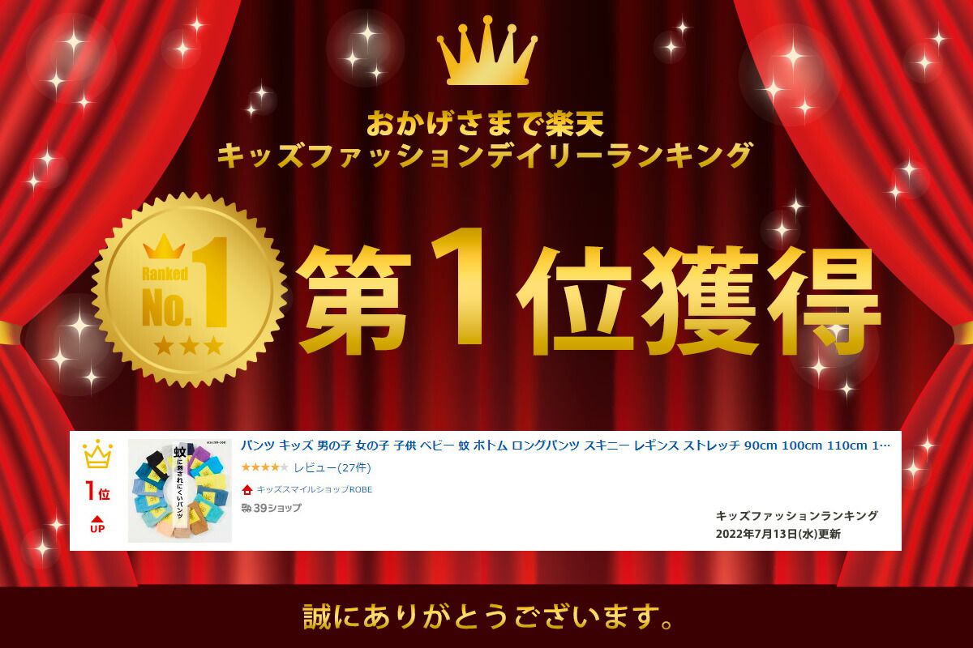Click the red UP arrow indicator

coord(97,524)
